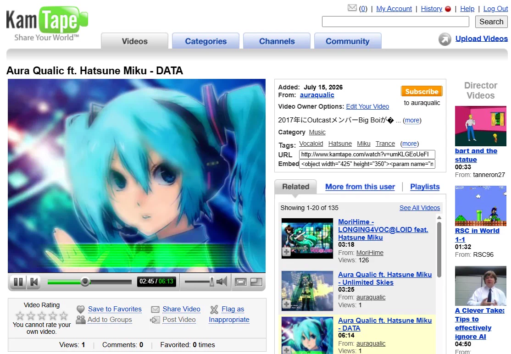Open My Account link
The height and width of the screenshot is (354, 511).
[394, 9]
